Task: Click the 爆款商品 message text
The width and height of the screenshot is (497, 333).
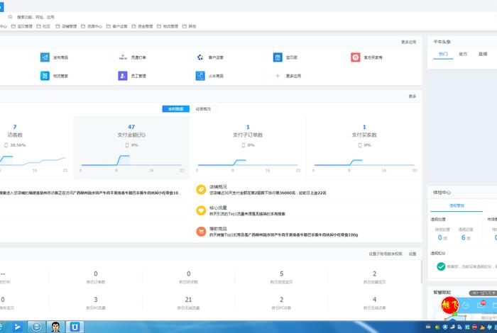Action: click(283, 235)
